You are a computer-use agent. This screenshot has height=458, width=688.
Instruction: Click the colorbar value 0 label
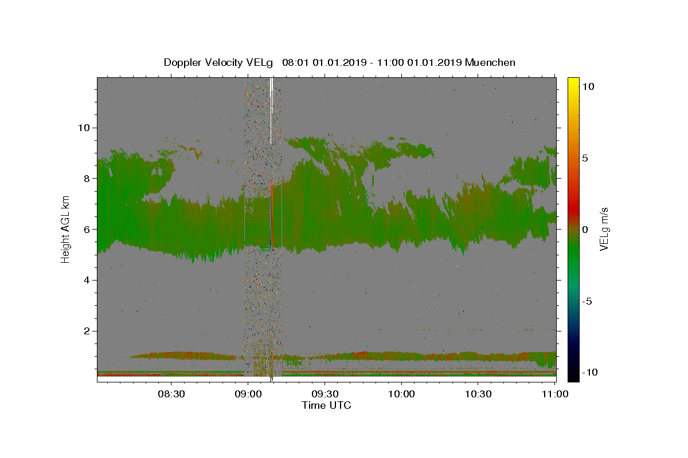(x=585, y=229)
